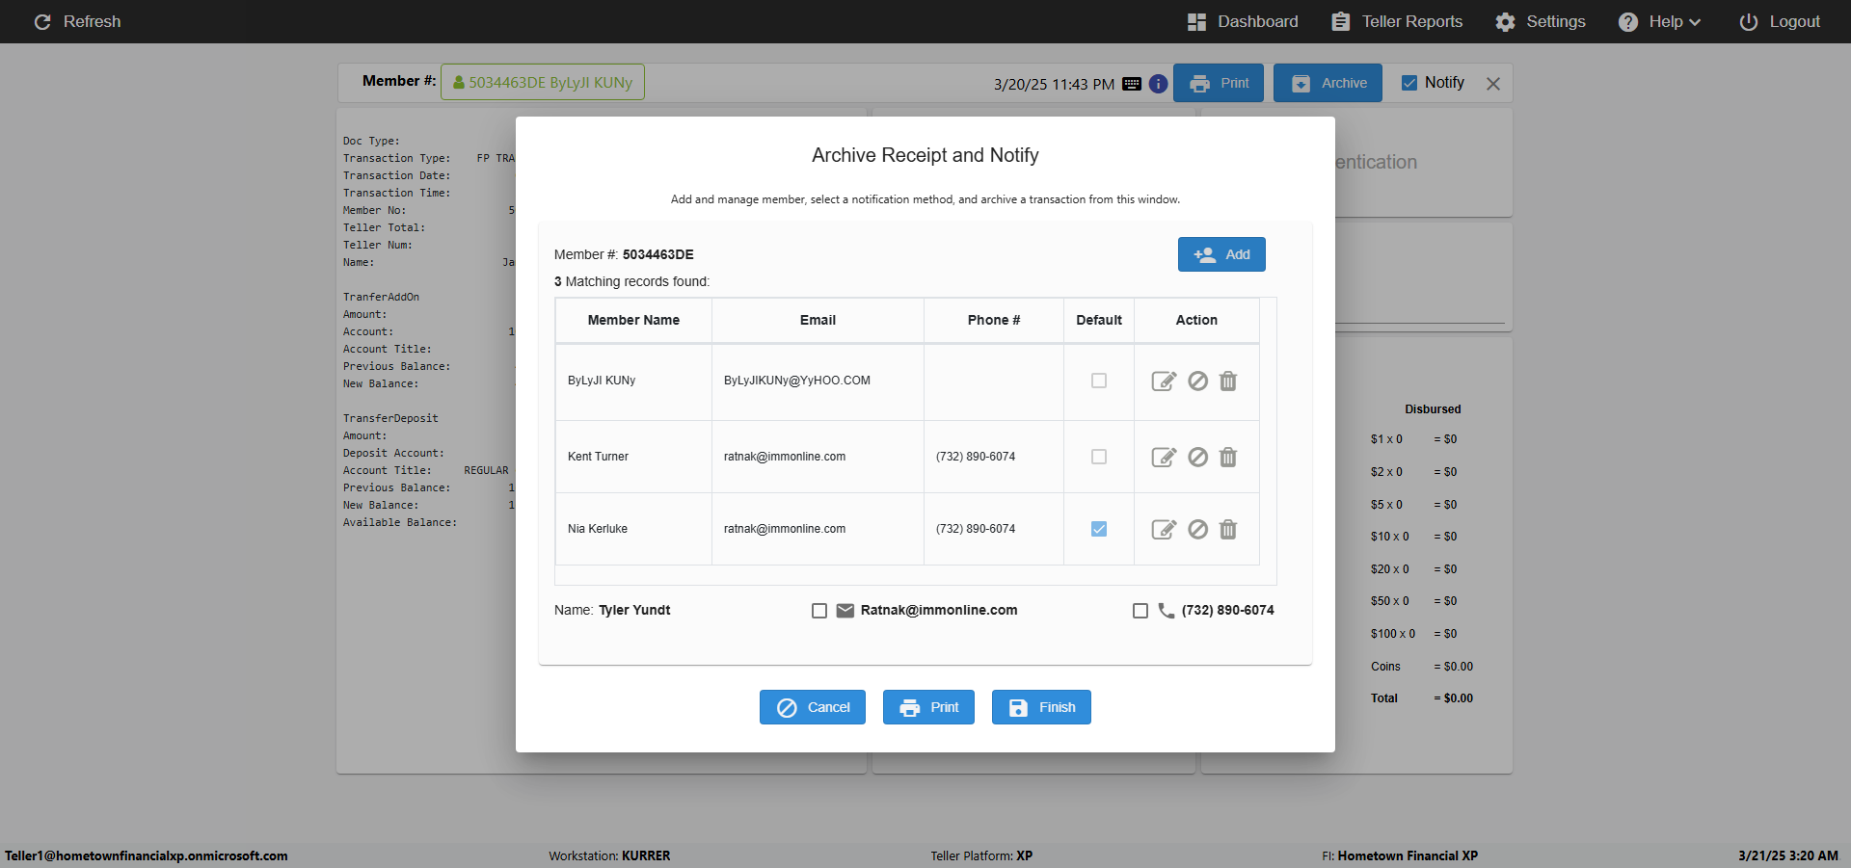Disable the ByLyJI KUNy record

click(1197, 381)
